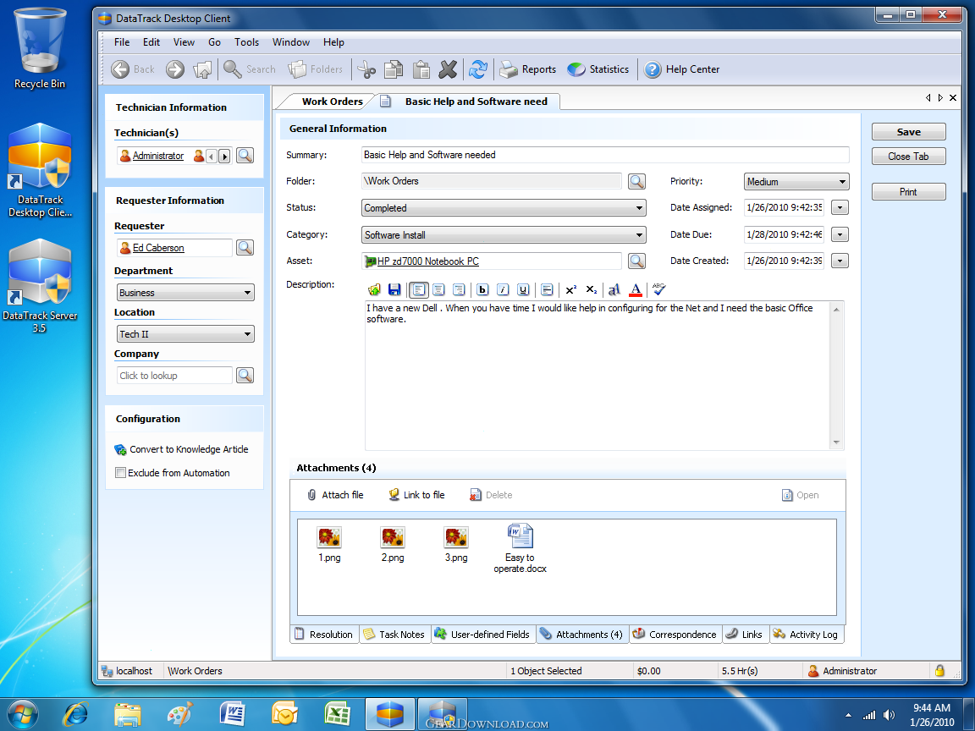Switch to the Task Notes tab
Image resolution: width=975 pixels, height=731 pixels.
click(x=395, y=634)
